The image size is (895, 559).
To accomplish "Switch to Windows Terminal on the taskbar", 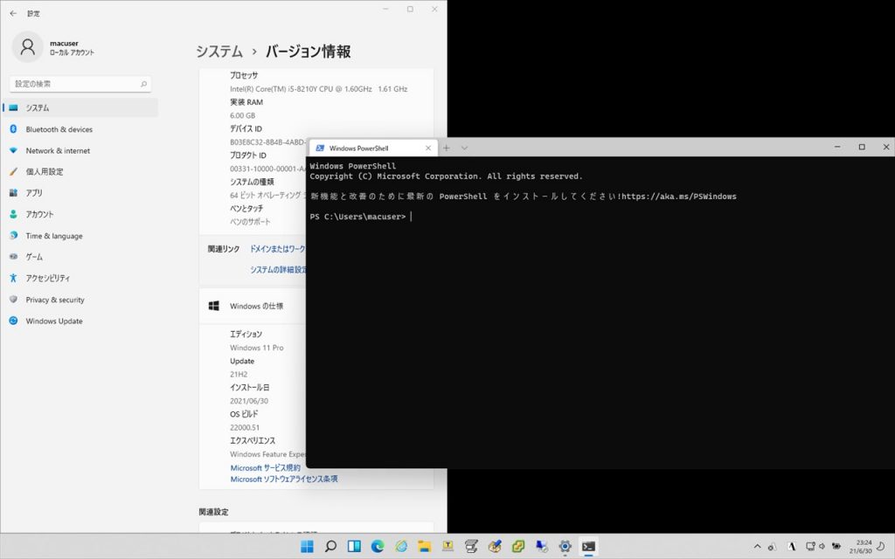I will (x=588, y=547).
